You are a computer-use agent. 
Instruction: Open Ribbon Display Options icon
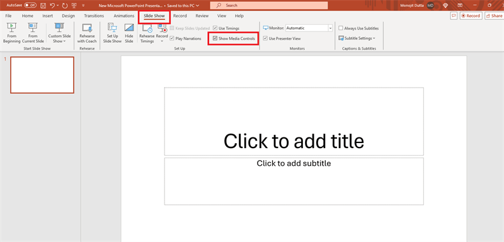[460, 6]
